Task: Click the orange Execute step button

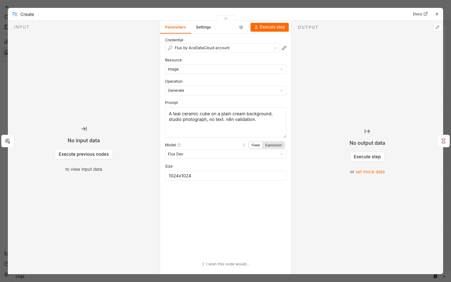Action: [x=270, y=27]
